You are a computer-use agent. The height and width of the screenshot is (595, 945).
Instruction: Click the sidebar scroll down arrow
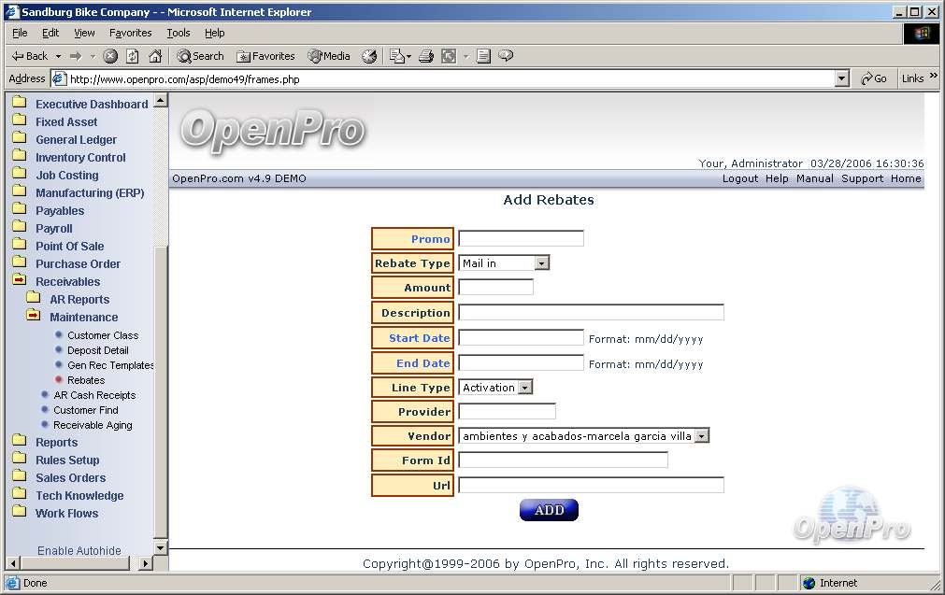(160, 548)
